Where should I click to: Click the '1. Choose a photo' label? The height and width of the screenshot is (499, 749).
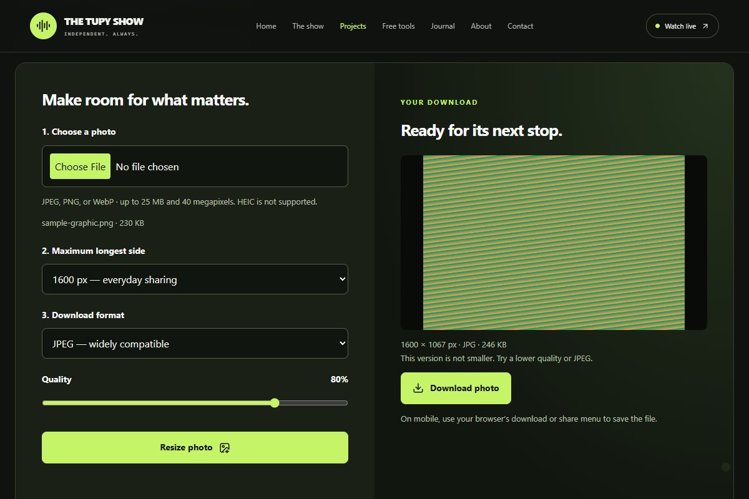tap(79, 132)
